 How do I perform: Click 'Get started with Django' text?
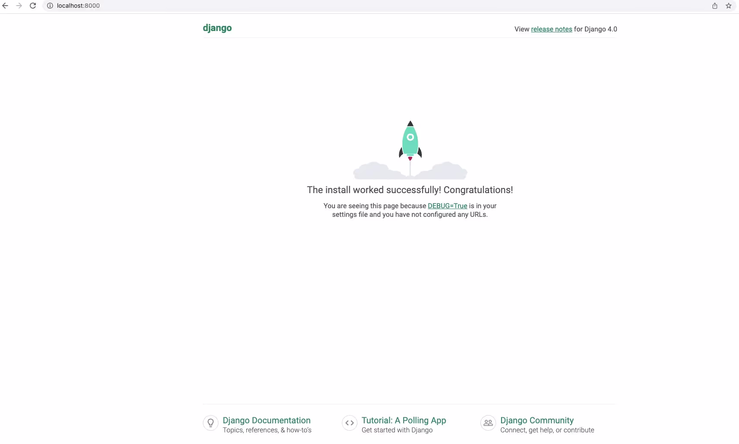tap(397, 430)
